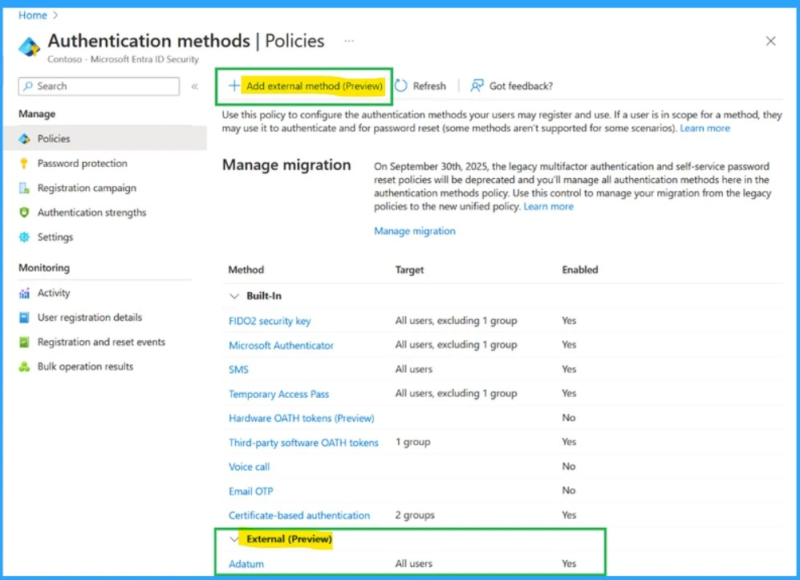This screenshot has width=800, height=580.
Task: Open Activity under Monitoring
Action: click(54, 293)
